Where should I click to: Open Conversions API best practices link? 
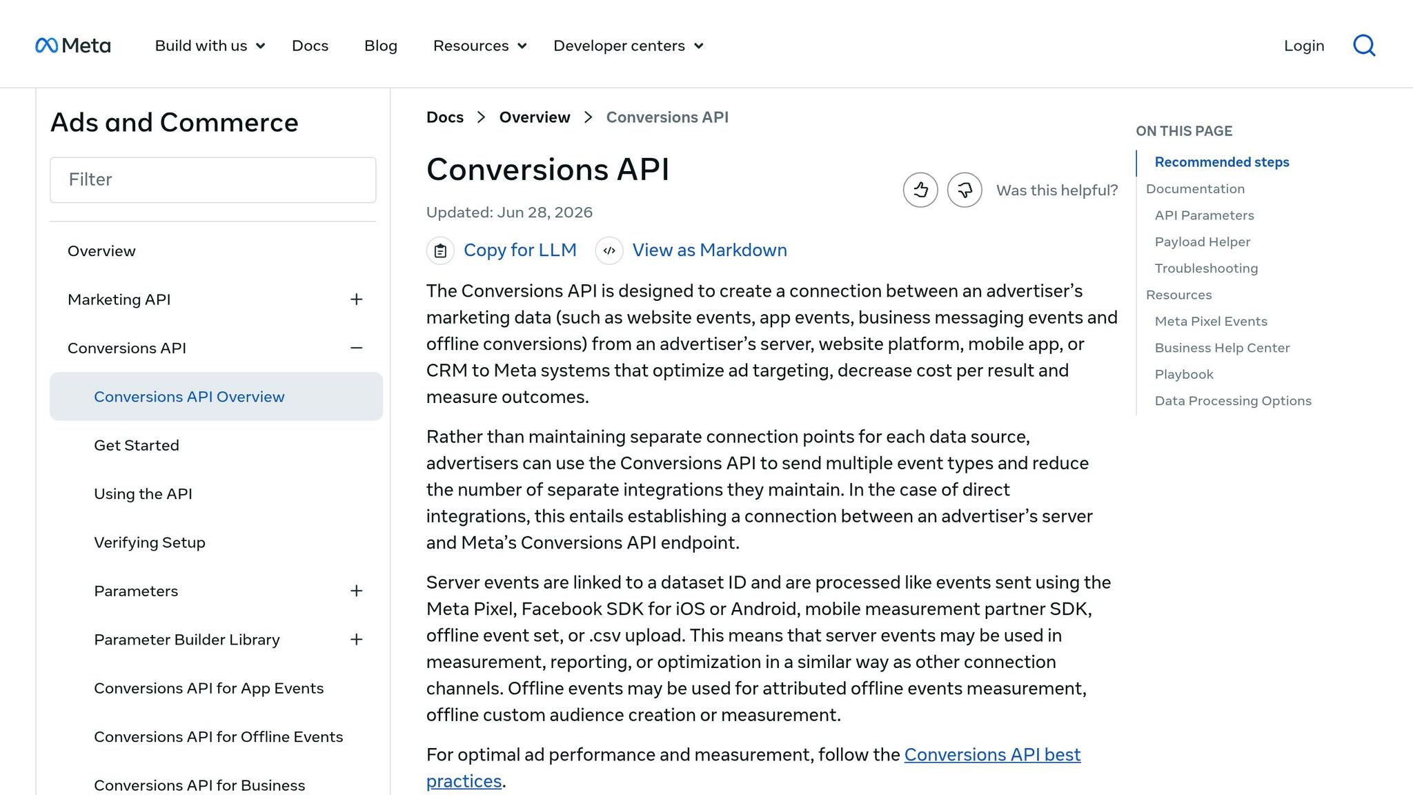coord(992,755)
